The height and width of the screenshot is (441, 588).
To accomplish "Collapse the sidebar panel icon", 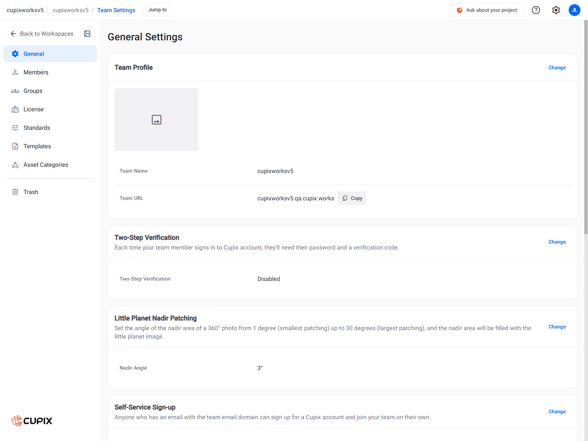I will pyautogui.click(x=87, y=34).
